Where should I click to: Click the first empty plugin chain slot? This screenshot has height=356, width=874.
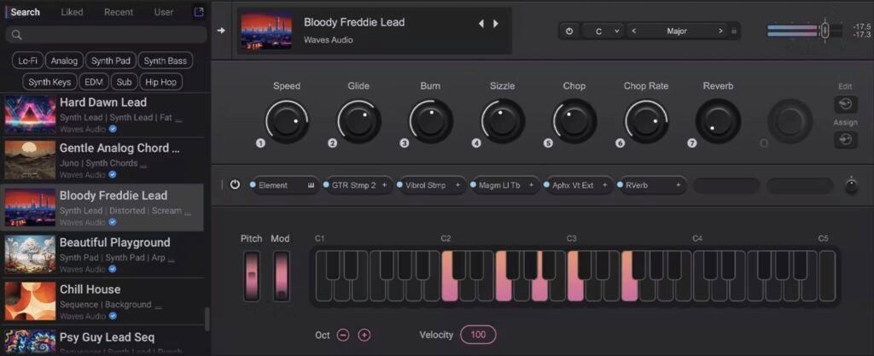click(x=726, y=185)
